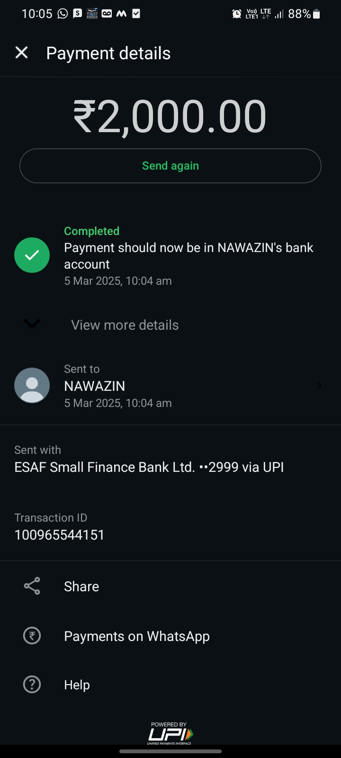
Task: Open recipient details via right chevron
Action: pyautogui.click(x=319, y=386)
